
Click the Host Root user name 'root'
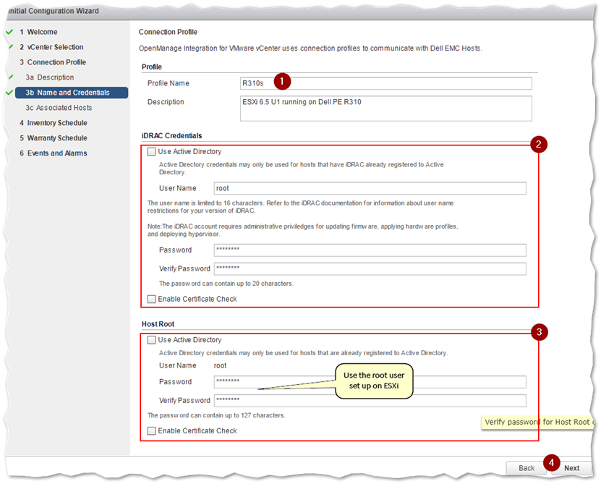click(220, 365)
